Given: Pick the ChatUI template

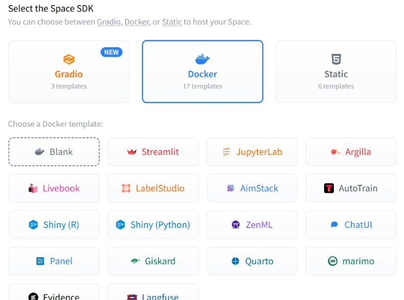Looking at the screenshot, I should pos(351,225).
